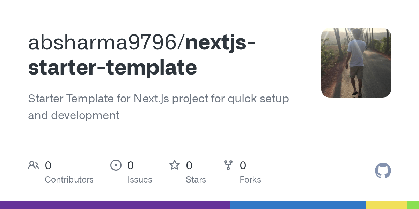Click the Contributors people icon

34,165
